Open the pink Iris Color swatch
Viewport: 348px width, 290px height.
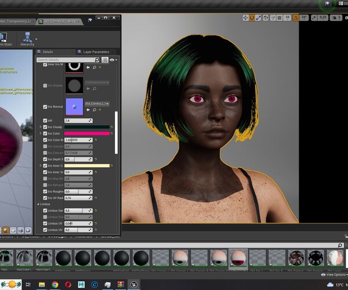pos(87,133)
